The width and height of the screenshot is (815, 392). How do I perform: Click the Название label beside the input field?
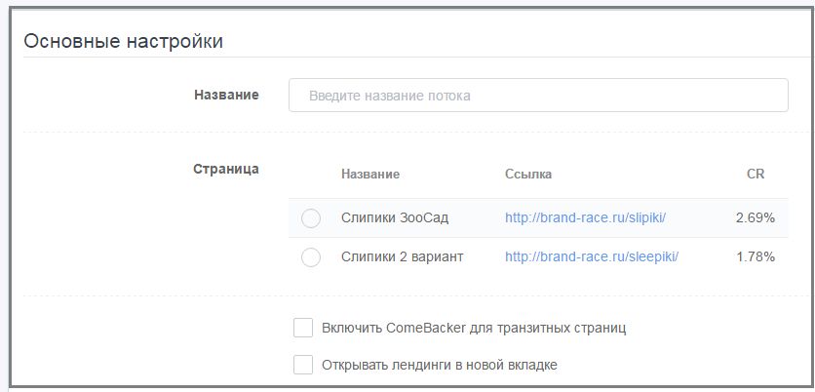click(x=226, y=95)
